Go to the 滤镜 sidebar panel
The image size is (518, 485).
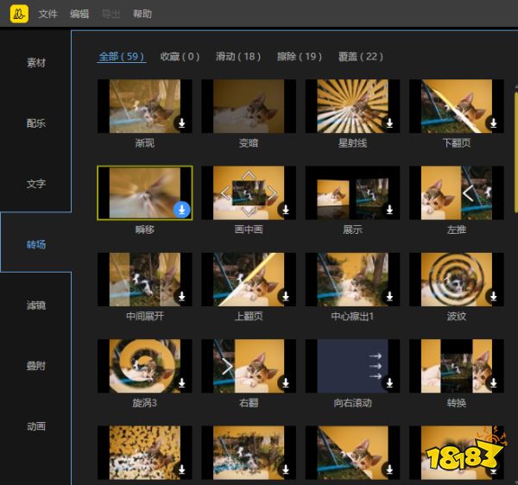click(x=35, y=305)
